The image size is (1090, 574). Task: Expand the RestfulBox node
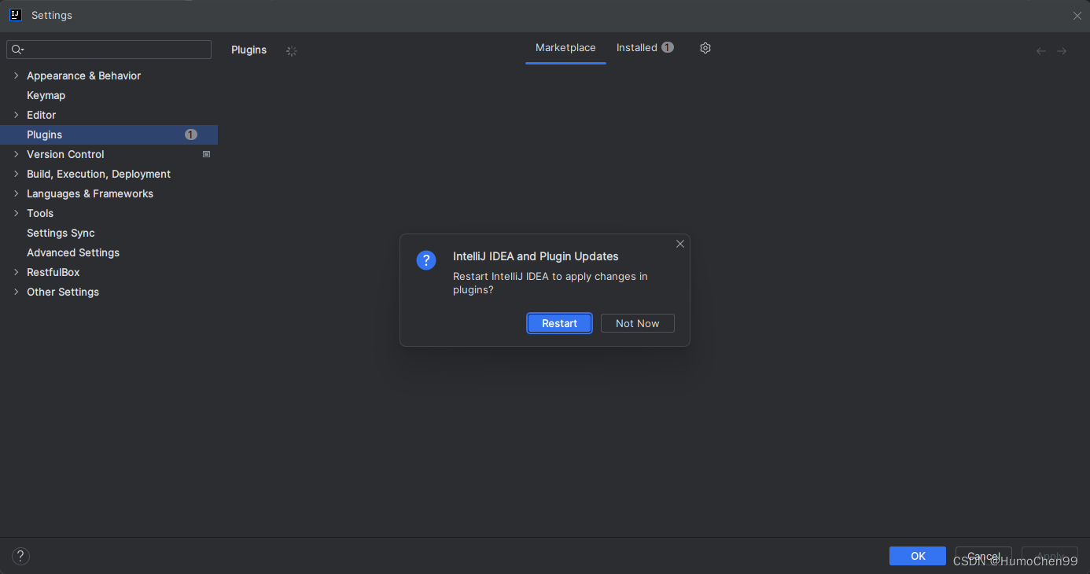tap(16, 272)
